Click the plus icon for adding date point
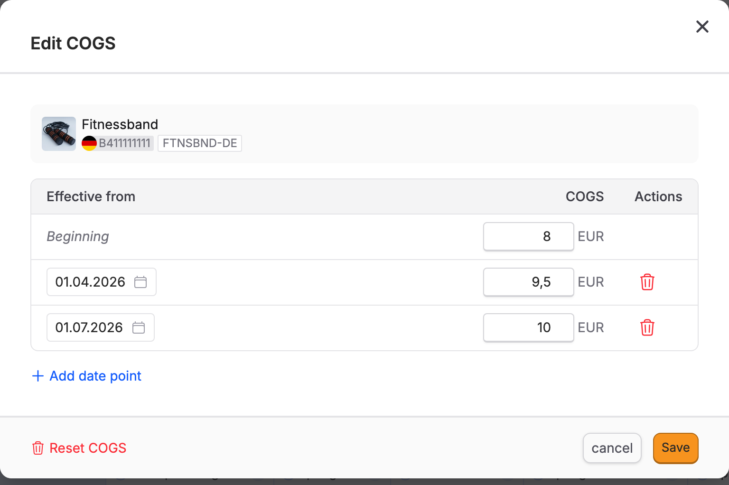The image size is (729, 485). point(37,376)
